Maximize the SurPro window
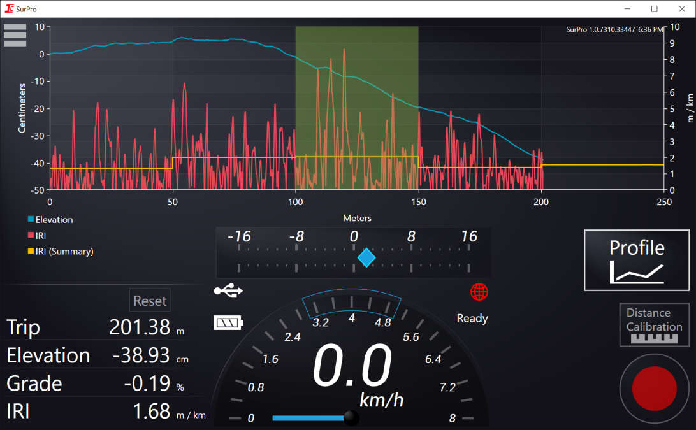The width and height of the screenshot is (696, 430). pos(654,9)
